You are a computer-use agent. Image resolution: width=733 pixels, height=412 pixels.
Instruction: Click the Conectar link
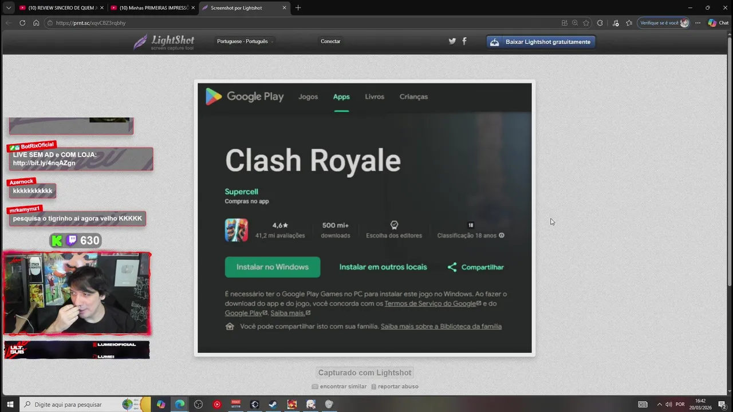[x=330, y=41]
